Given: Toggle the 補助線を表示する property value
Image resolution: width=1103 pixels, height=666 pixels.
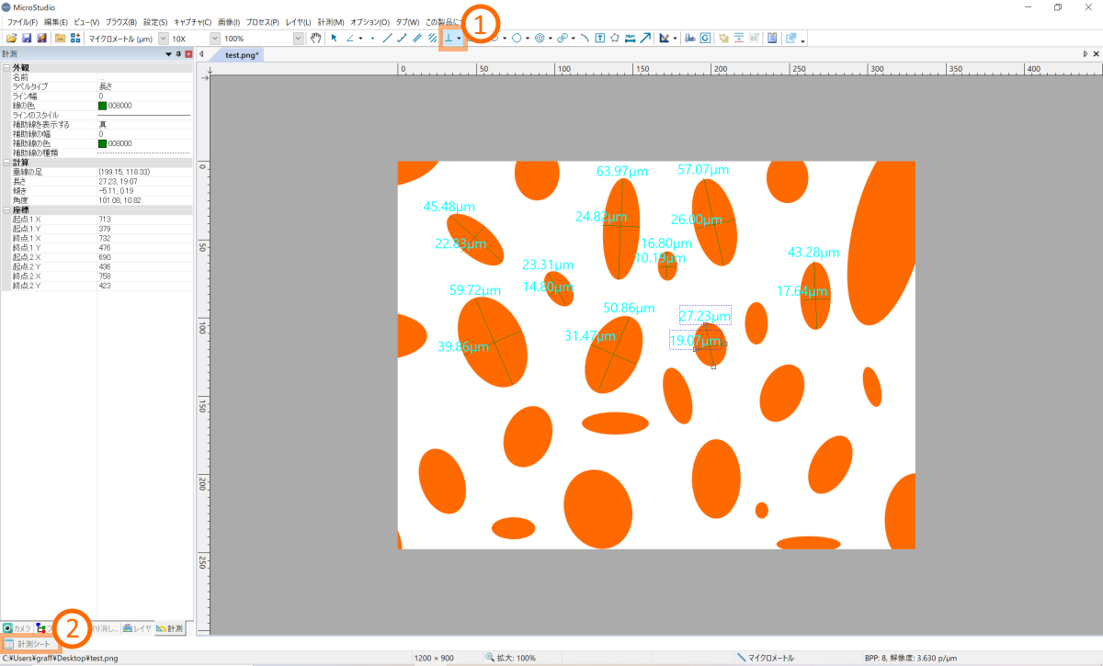Looking at the screenshot, I should pyautogui.click(x=143, y=125).
